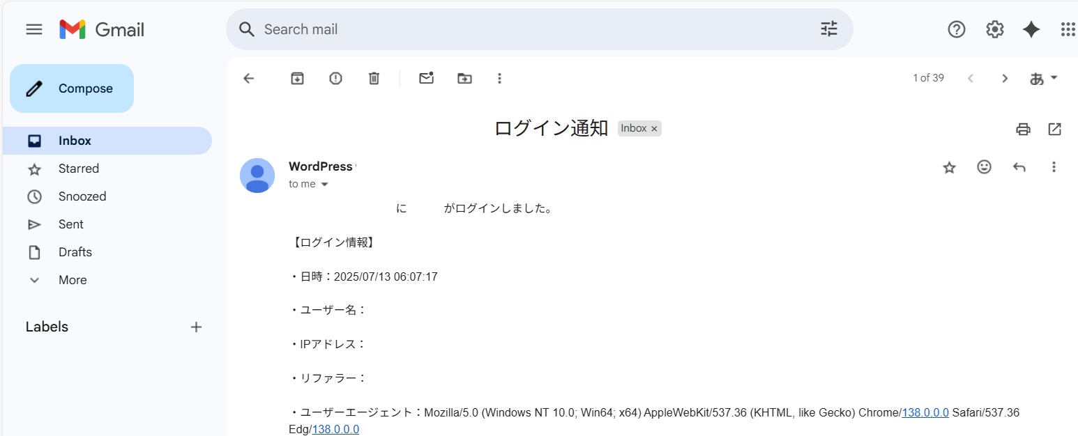Compose a new email
The height and width of the screenshot is (436, 1078).
click(x=72, y=88)
